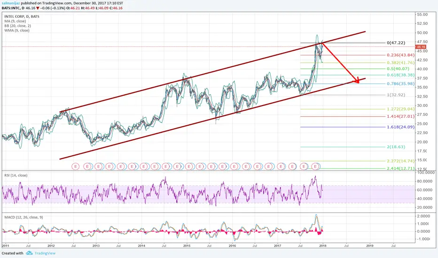438x258 pixels.
Task: Click the red down-triangle price change indicator
Action: [x=38, y=8]
